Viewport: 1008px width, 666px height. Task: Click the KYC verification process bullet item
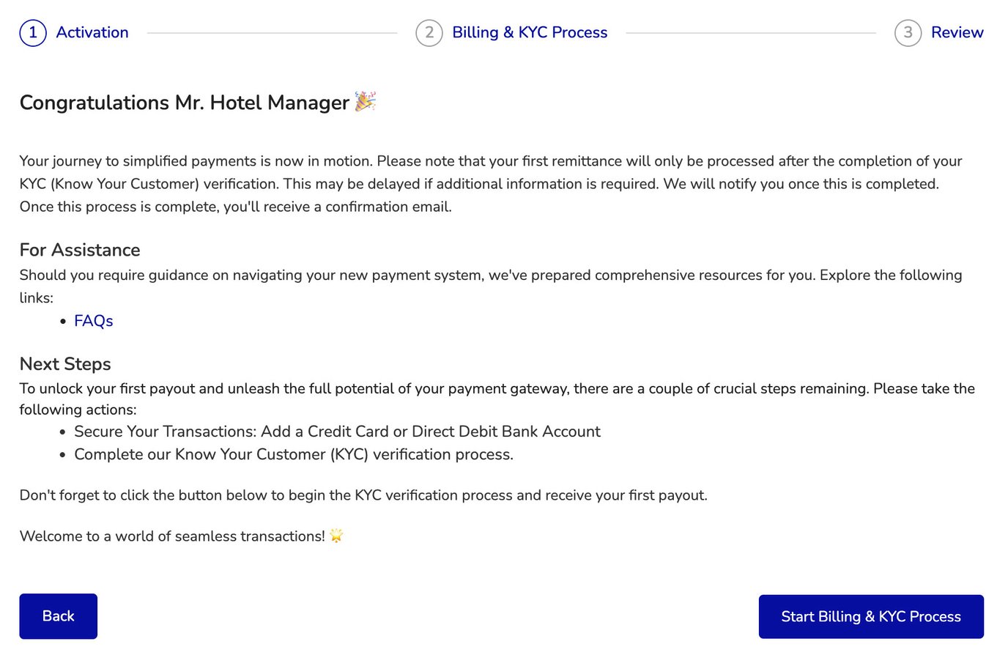[x=293, y=454]
